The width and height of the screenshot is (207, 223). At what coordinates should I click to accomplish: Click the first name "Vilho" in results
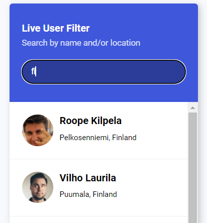pyautogui.click(x=71, y=178)
